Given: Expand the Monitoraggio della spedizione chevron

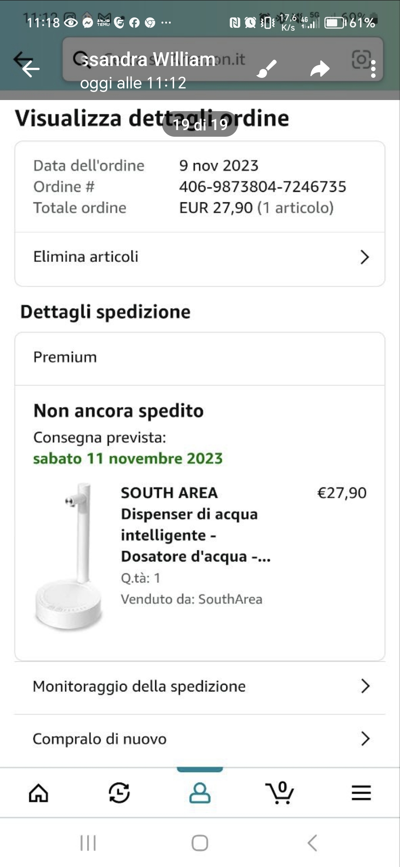Looking at the screenshot, I should [365, 686].
